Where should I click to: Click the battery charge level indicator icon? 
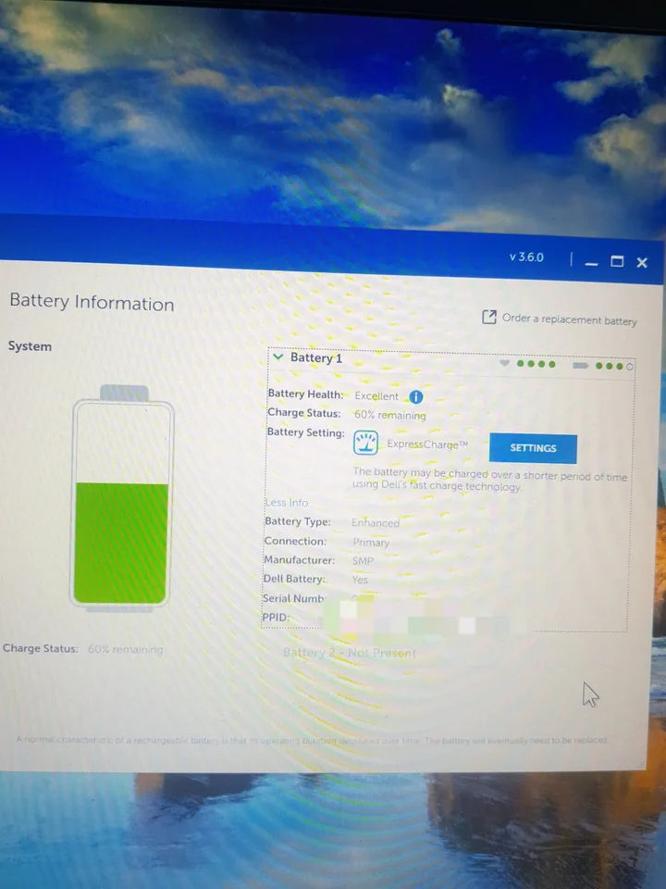coord(580,366)
